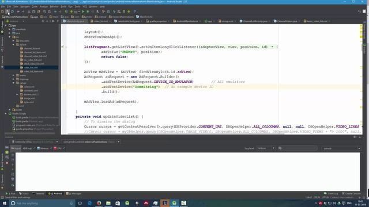Image resolution: width=369 pixels, height=207 pixels.
Task: Click the Make Project icon
Action: click(66, 11)
